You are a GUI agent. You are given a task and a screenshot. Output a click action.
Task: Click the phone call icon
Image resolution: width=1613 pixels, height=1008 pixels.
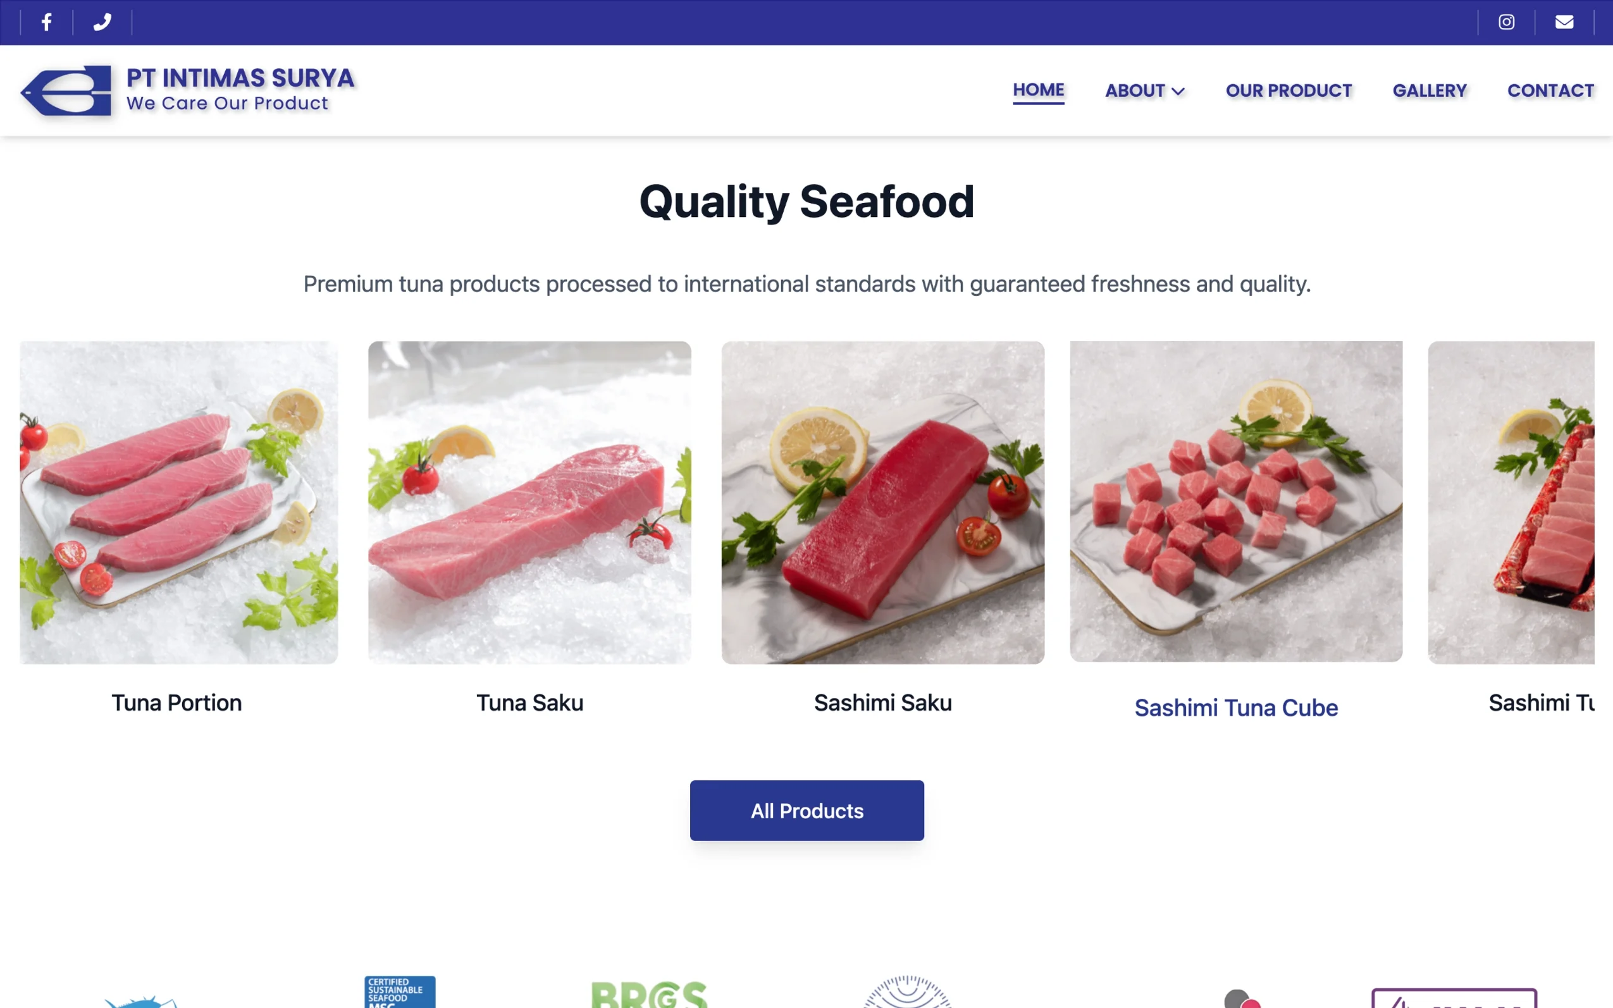pos(102,22)
